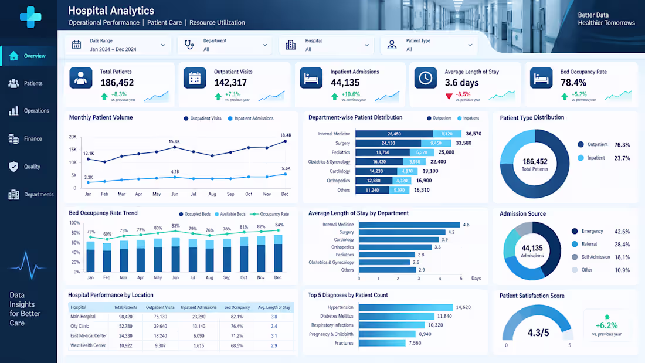Click the Quality shield icon
The width and height of the screenshot is (645, 363).
(x=13, y=167)
